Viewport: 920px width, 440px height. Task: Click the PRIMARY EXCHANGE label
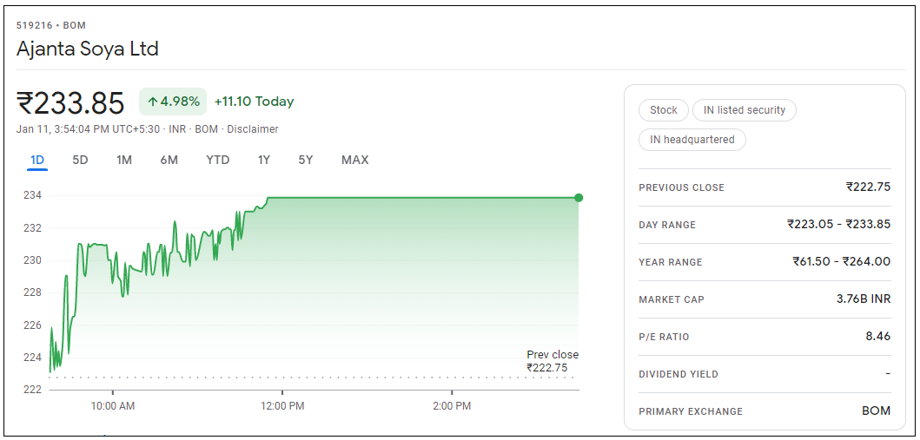point(691,412)
